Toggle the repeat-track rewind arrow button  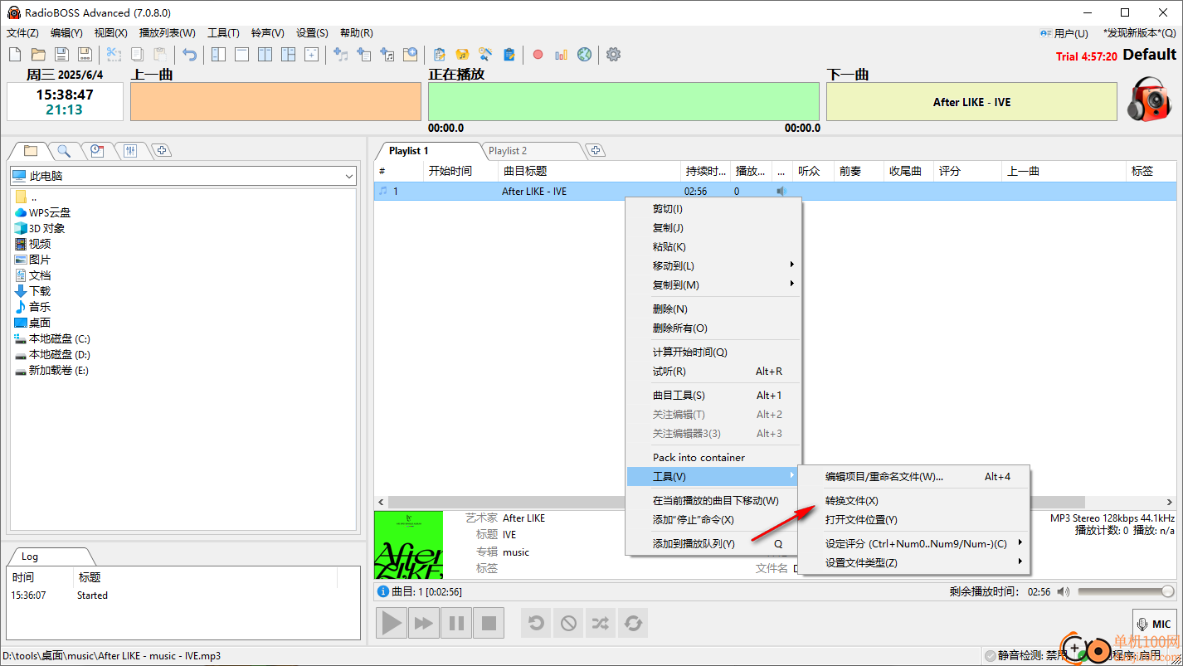point(536,622)
